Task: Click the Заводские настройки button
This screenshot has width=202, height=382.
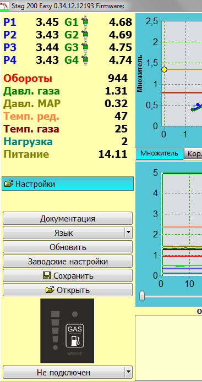Action: [x=68, y=262]
